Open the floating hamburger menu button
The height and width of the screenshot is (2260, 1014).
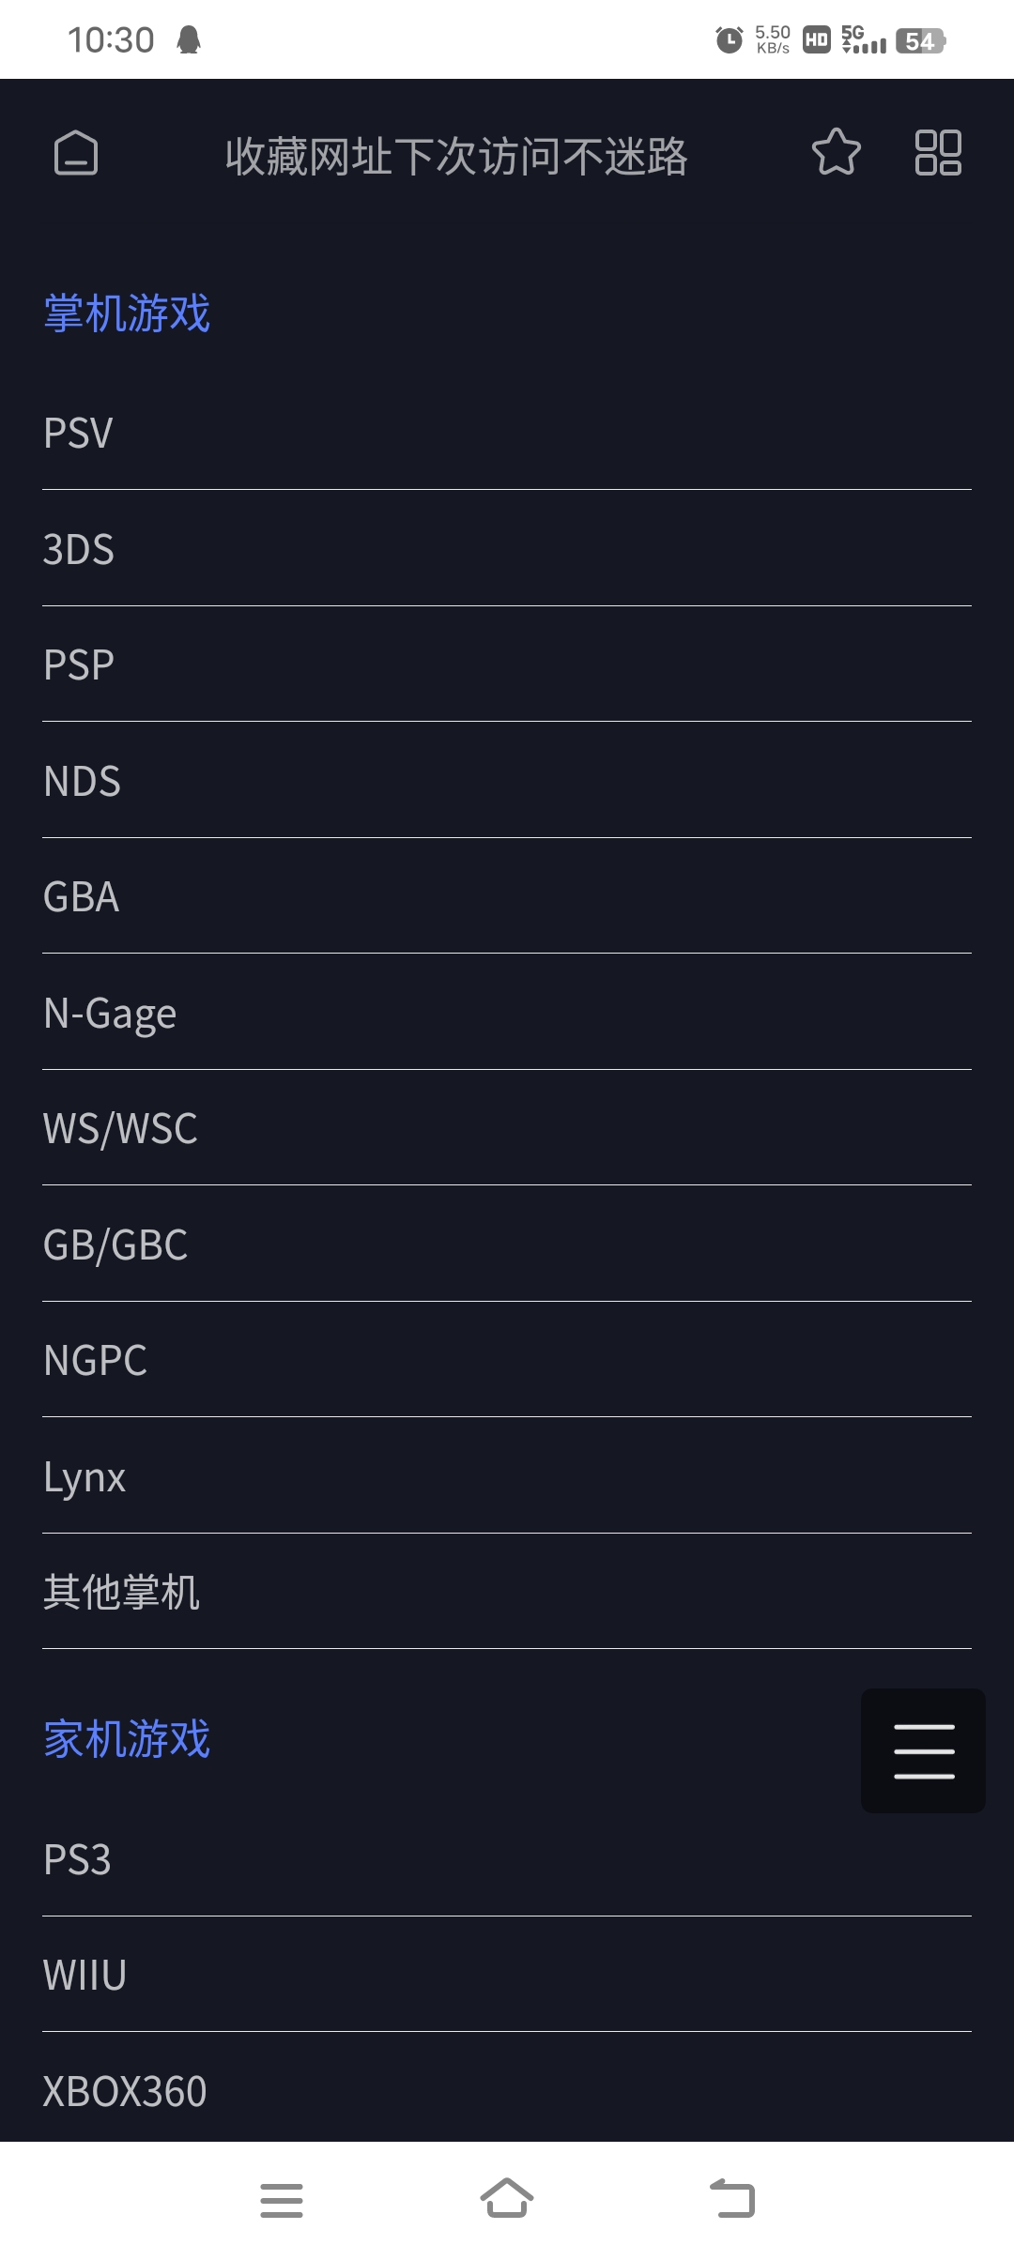923,1750
